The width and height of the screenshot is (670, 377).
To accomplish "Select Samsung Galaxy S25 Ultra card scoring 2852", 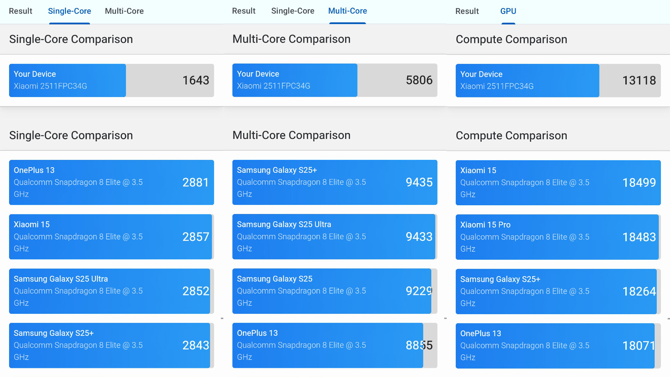I will click(x=112, y=291).
